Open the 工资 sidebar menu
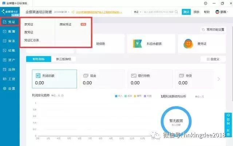This screenshot has width=233, height=146. tap(9, 79)
